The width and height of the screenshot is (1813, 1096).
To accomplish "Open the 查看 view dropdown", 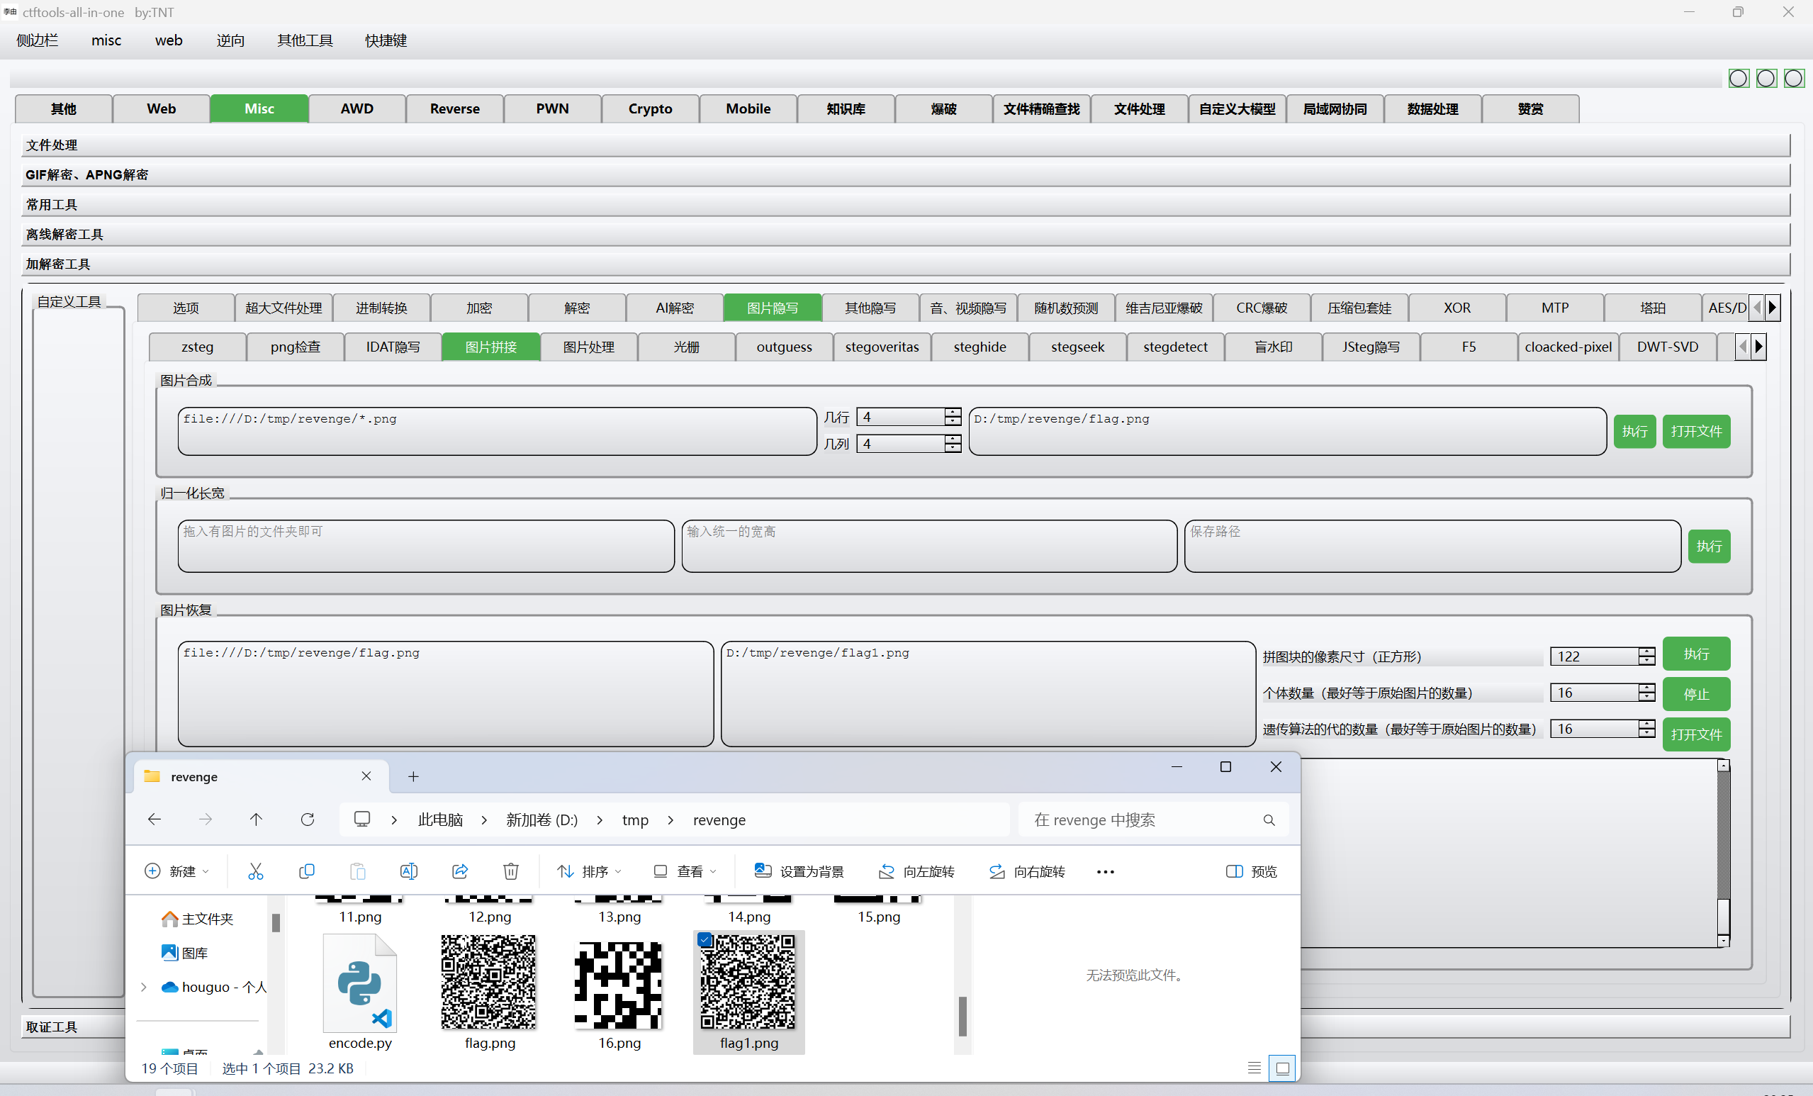I will (685, 871).
